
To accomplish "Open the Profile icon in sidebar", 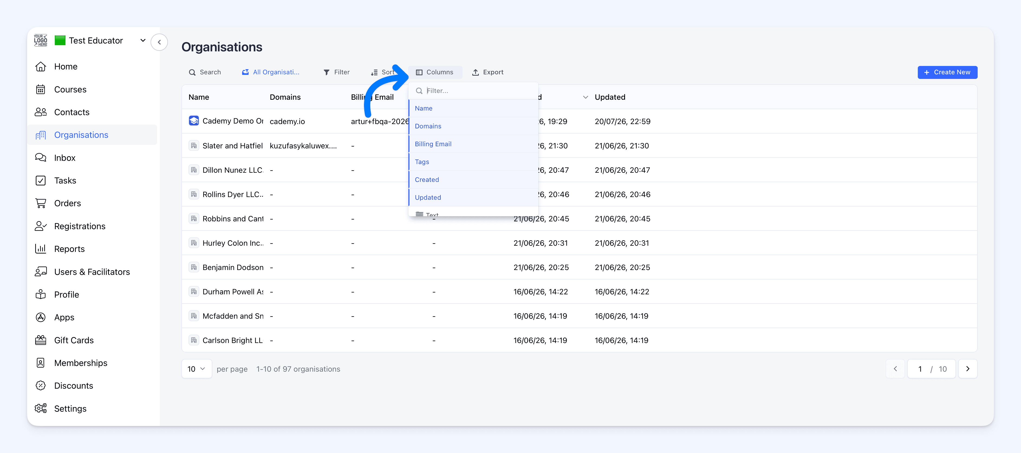I will click(40, 294).
